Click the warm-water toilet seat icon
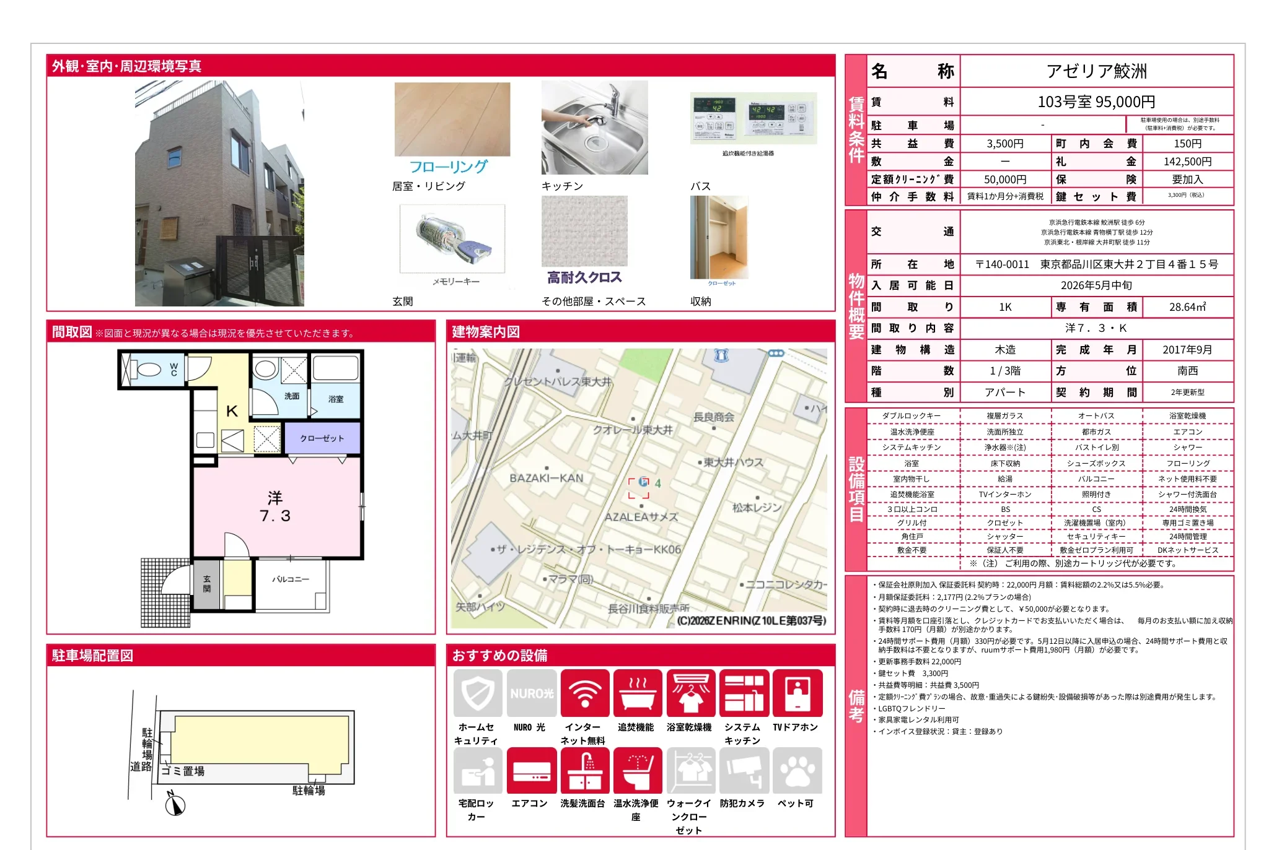1274x850 pixels. 638,771
